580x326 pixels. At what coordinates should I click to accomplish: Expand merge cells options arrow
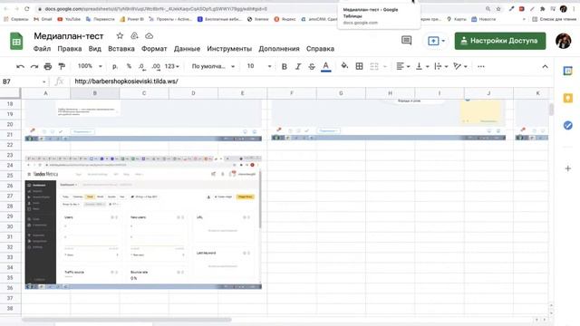coord(384,66)
